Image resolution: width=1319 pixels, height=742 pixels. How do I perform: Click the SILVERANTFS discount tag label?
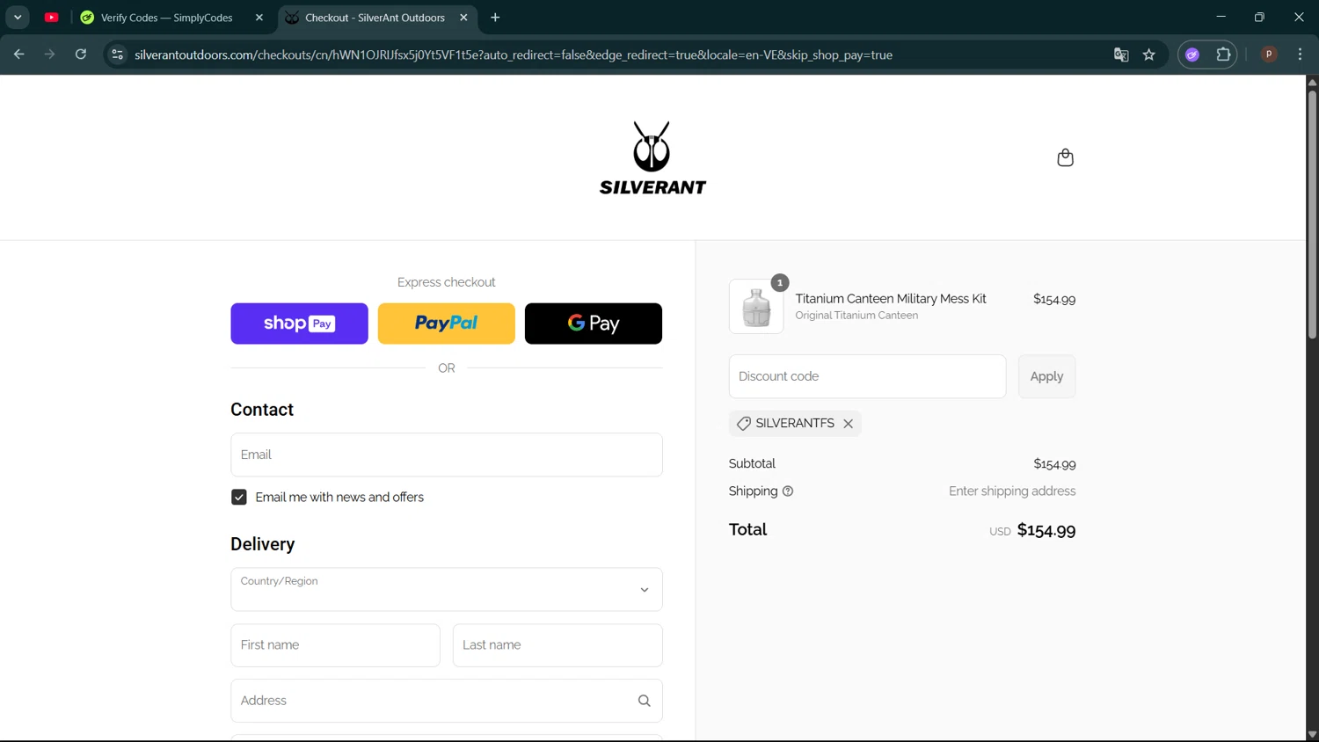click(x=795, y=424)
